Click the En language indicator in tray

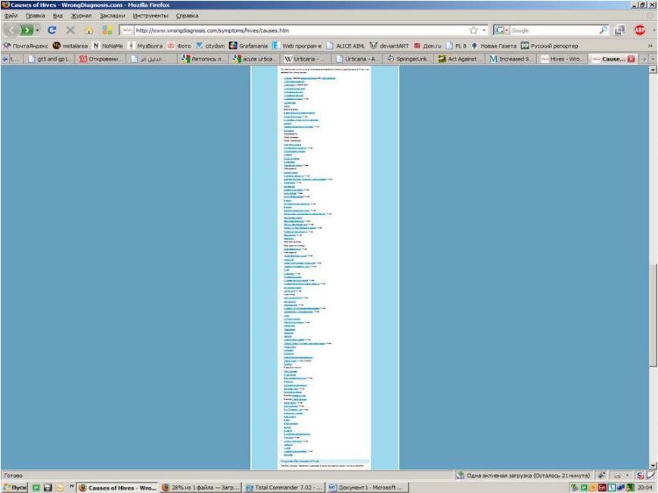click(x=602, y=488)
